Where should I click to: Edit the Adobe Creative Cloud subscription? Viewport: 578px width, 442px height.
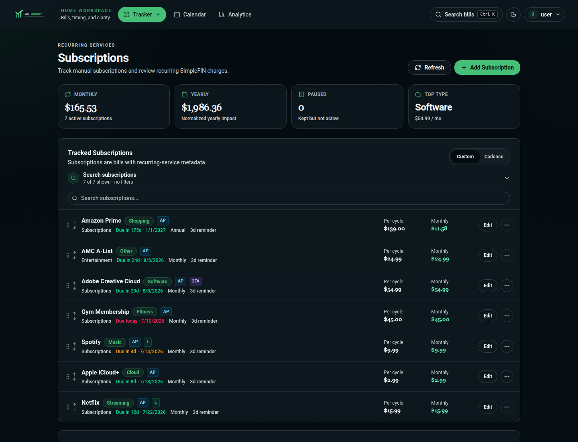[488, 286]
